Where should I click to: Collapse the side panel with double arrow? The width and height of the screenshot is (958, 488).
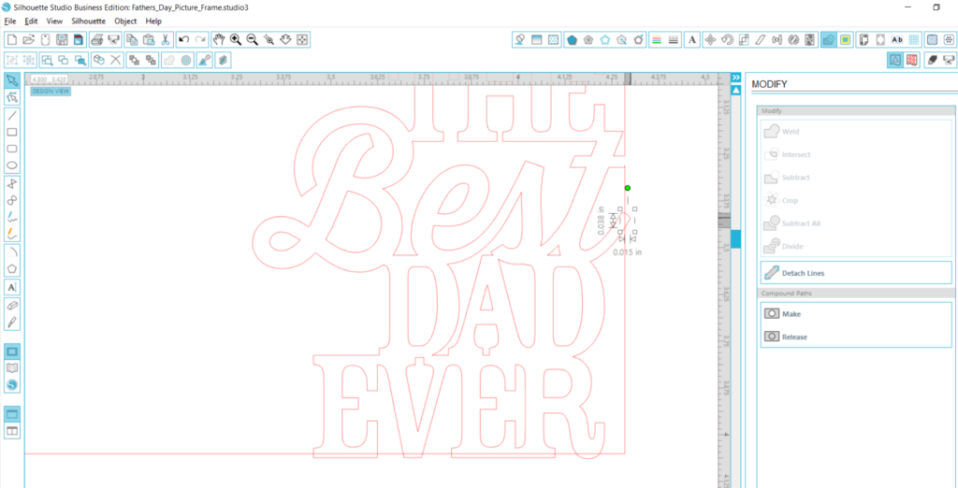click(x=735, y=78)
